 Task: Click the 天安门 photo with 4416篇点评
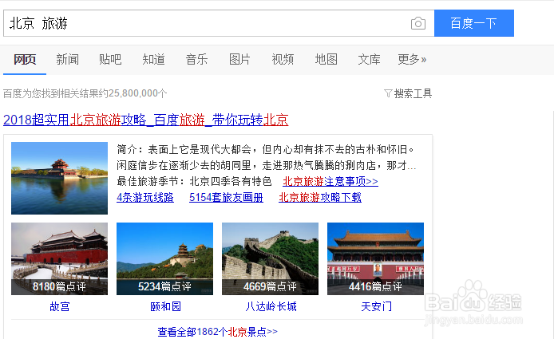(375, 258)
